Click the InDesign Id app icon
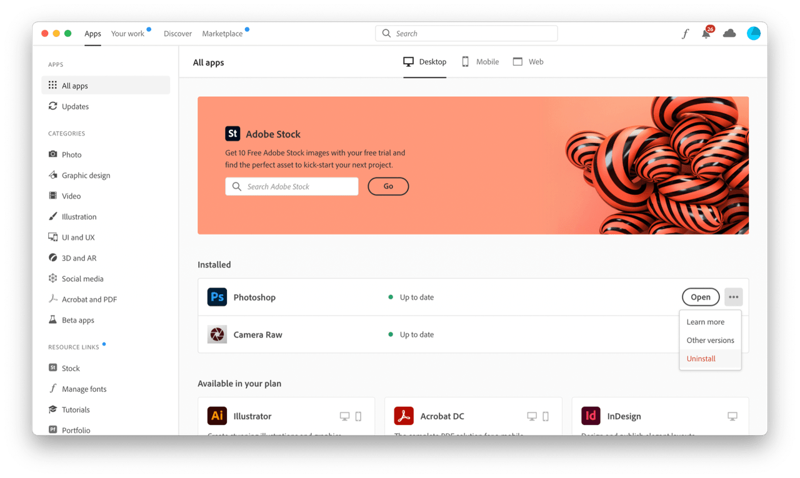Viewport: 800px width, 478px height. [x=591, y=416]
